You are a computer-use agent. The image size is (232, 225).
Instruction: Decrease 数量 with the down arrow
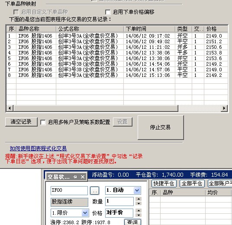point(139,203)
